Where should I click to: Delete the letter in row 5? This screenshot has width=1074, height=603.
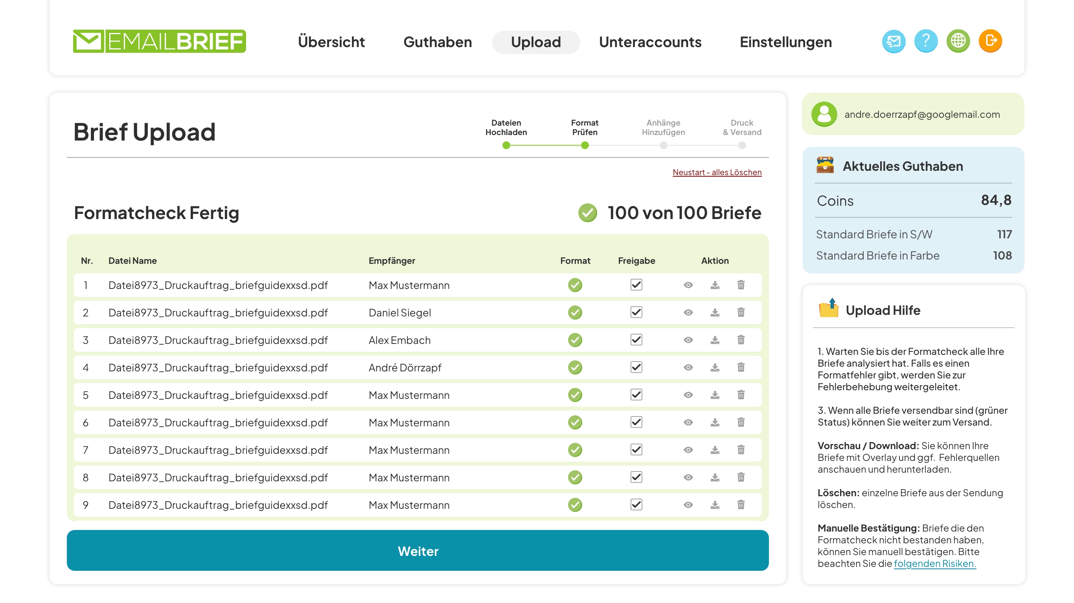tap(741, 395)
